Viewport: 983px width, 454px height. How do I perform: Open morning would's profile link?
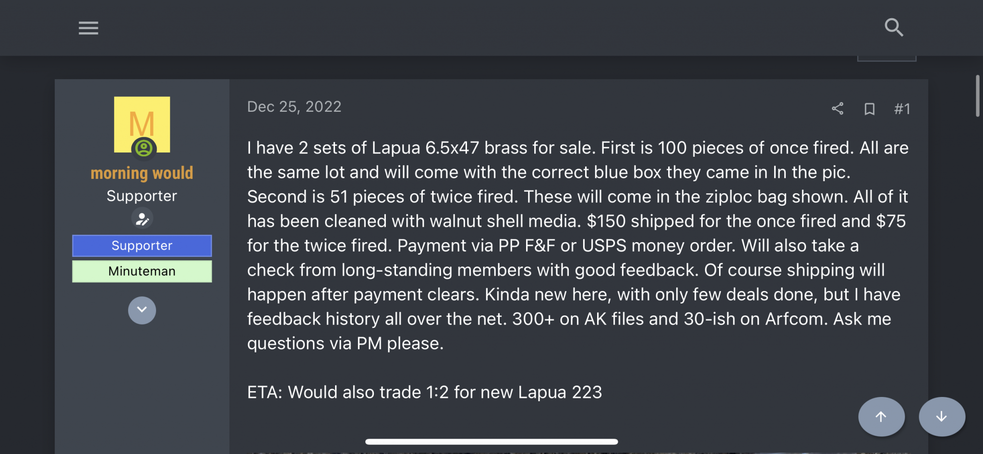point(142,173)
